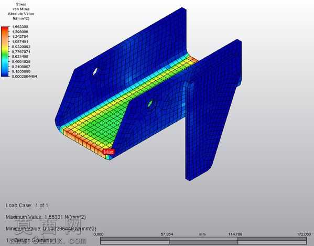This screenshot has width=314, height=246.
Task: Click the legend's top value 1,553308
Action: click(20, 27)
